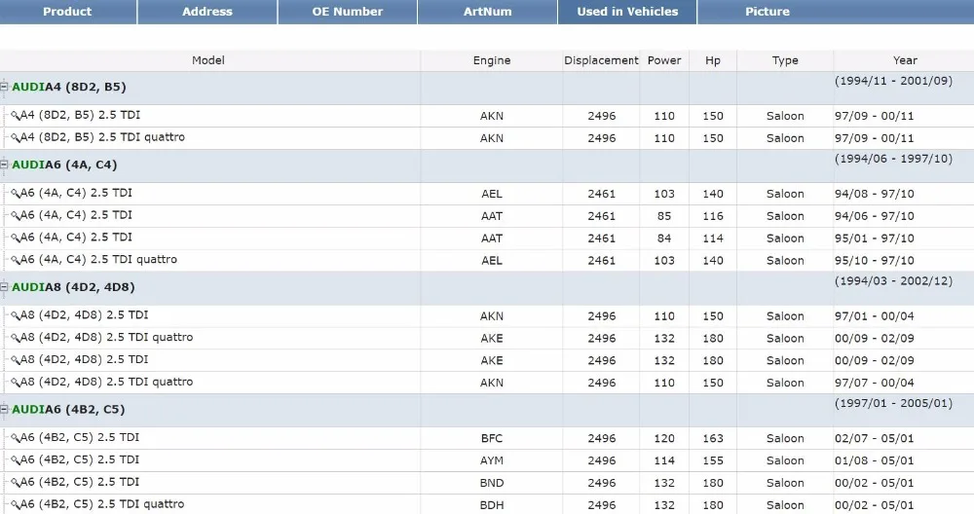Select row A6 (4B2, C5) 2.5 TDI quattro
Screen dimensions: 974x514
coord(487,504)
